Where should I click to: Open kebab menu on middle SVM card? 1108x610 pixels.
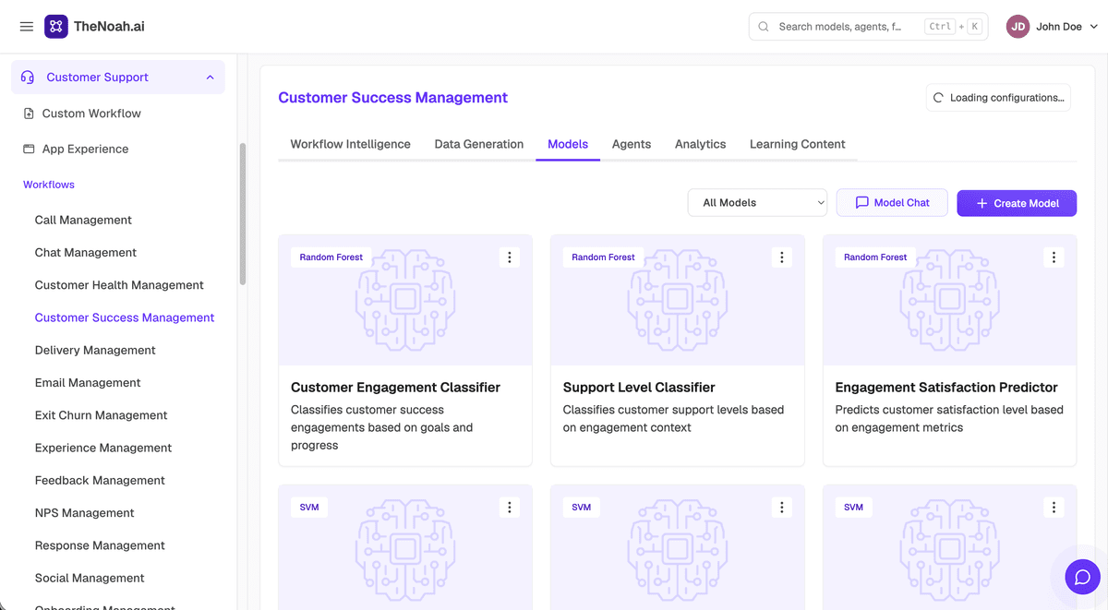tap(782, 508)
